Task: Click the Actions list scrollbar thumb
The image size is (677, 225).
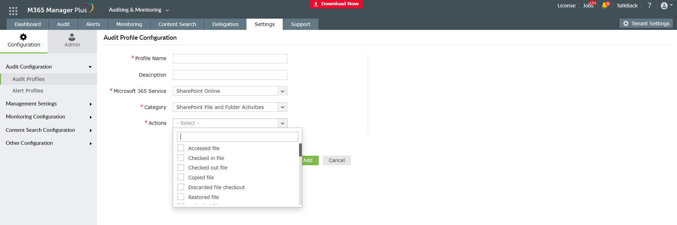Action: pos(300,150)
